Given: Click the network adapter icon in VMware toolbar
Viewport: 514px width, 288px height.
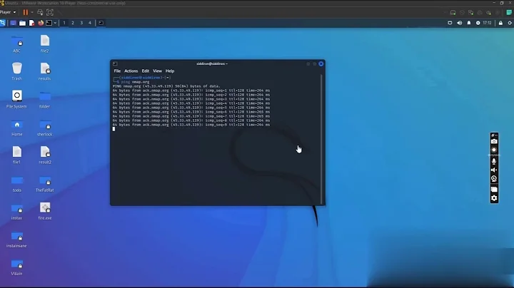Looking at the screenshot, I should (470, 12).
